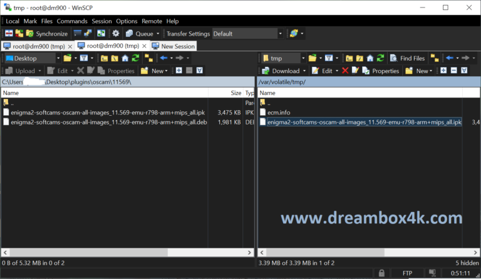This screenshot has width=481, height=279.
Task: Click remote panel Select Files plus icon
Action: coord(443,71)
